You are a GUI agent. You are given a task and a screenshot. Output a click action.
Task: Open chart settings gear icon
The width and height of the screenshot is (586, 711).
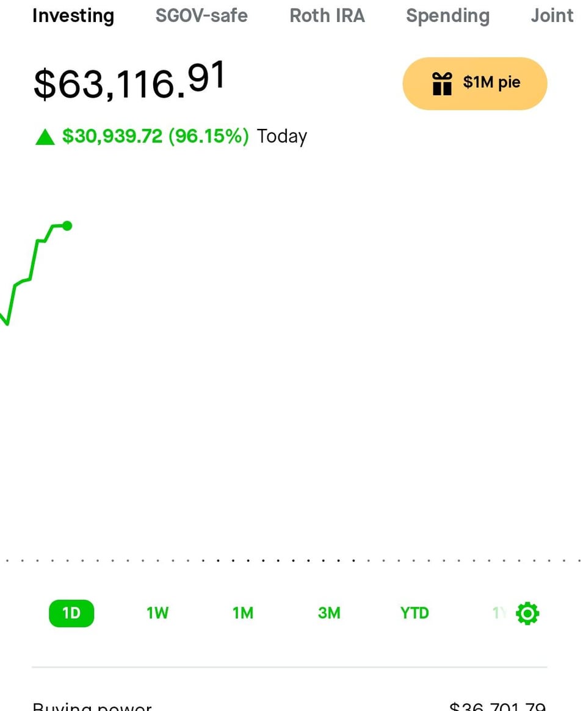click(527, 613)
